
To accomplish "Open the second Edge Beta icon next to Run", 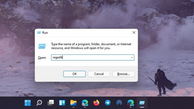I will (131, 103).
